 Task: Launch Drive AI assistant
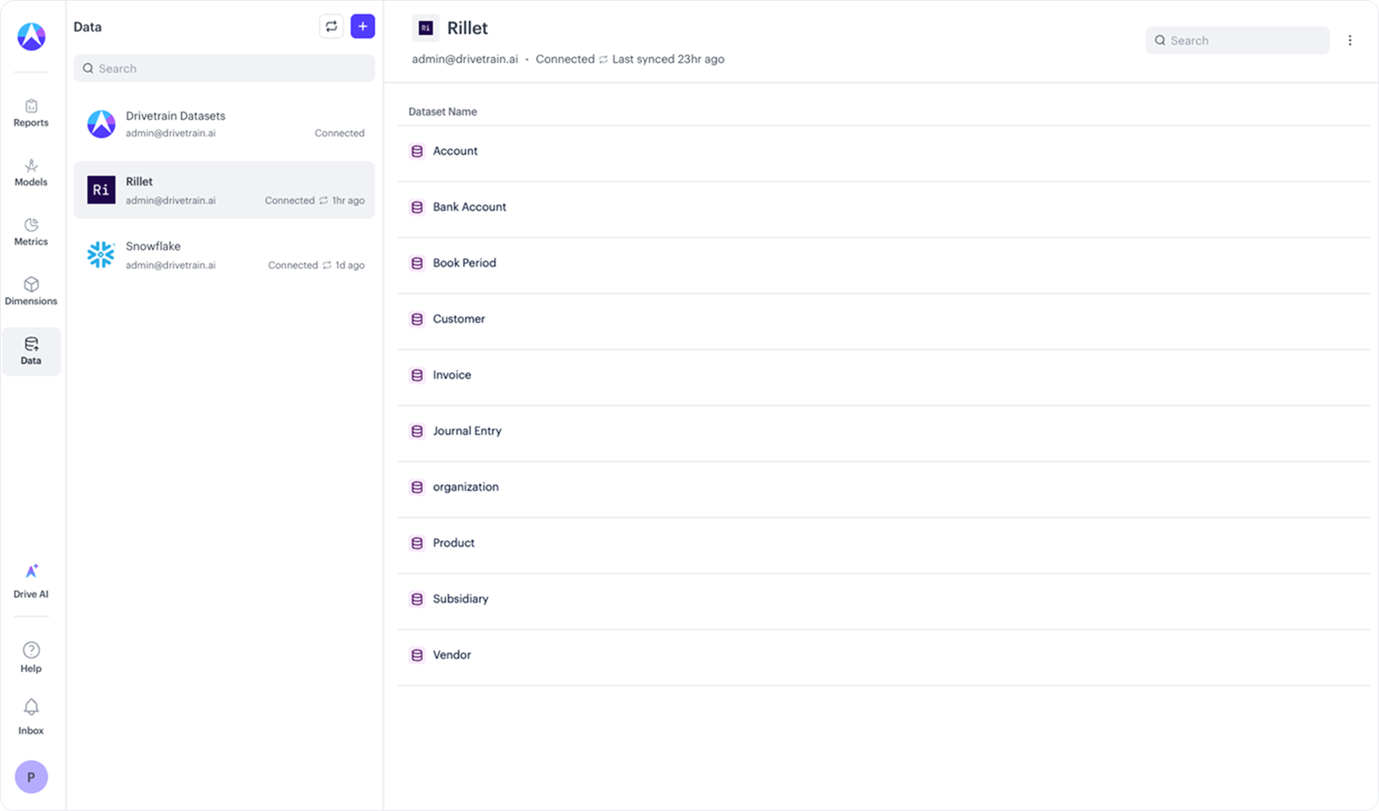tap(31, 581)
